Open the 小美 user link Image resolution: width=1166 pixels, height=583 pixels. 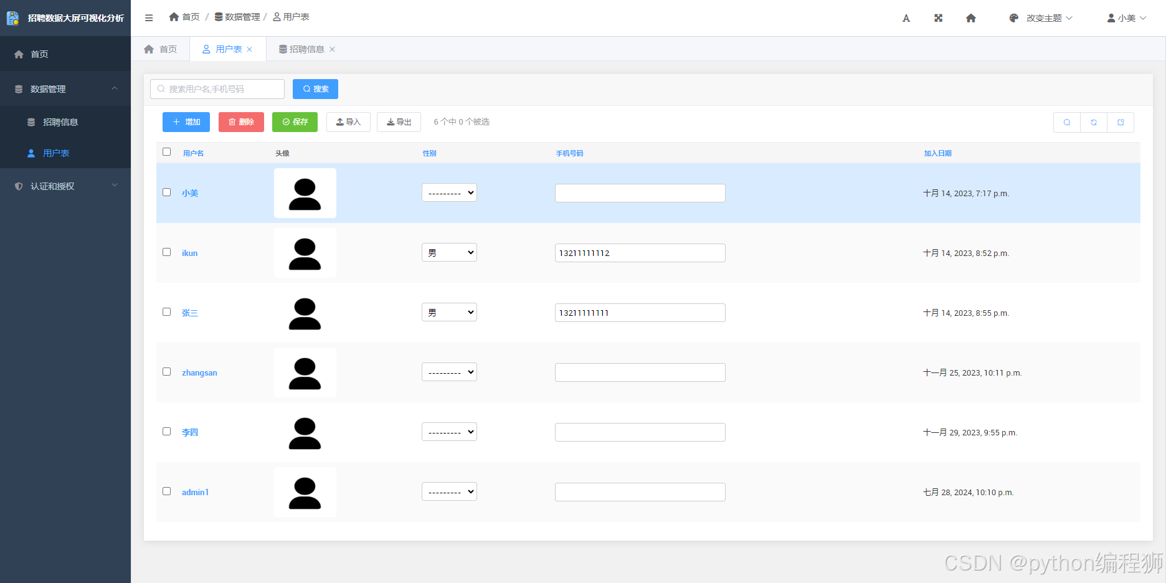190,193
